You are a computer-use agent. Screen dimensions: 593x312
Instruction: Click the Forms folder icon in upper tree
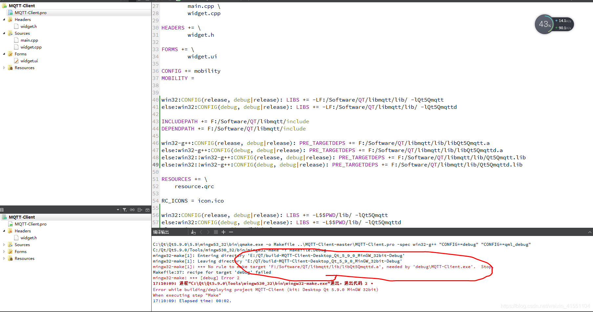pos(11,54)
